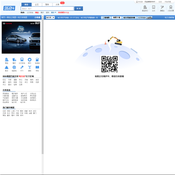Click the mobile version phone icon

coord(137,1)
